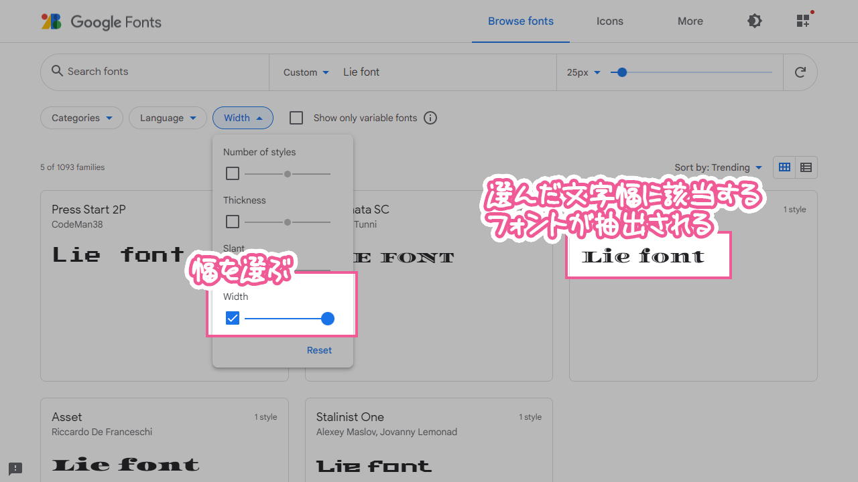Click the search magnifier icon
Screen dimensions: 858x482
click(x=57, y=71)
